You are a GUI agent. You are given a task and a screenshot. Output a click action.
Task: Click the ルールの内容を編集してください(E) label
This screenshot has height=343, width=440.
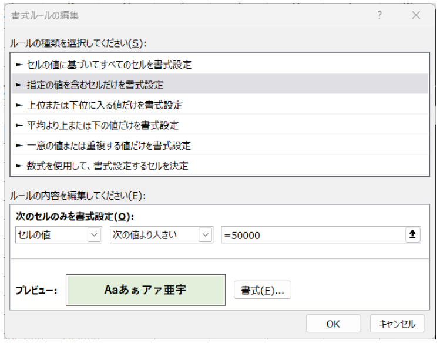[78, 196]
